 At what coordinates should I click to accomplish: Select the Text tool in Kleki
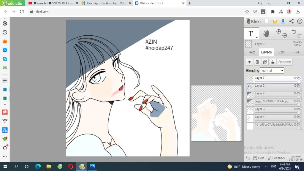coord(251,34)
